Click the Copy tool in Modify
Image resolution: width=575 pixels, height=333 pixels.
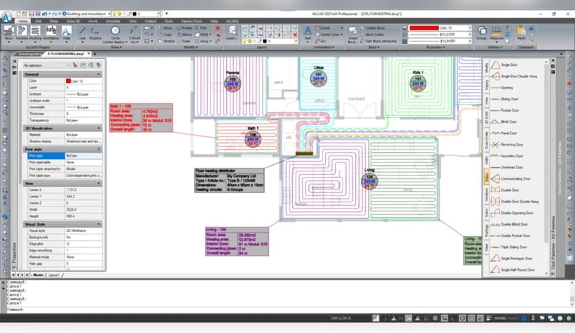[166, 34]
